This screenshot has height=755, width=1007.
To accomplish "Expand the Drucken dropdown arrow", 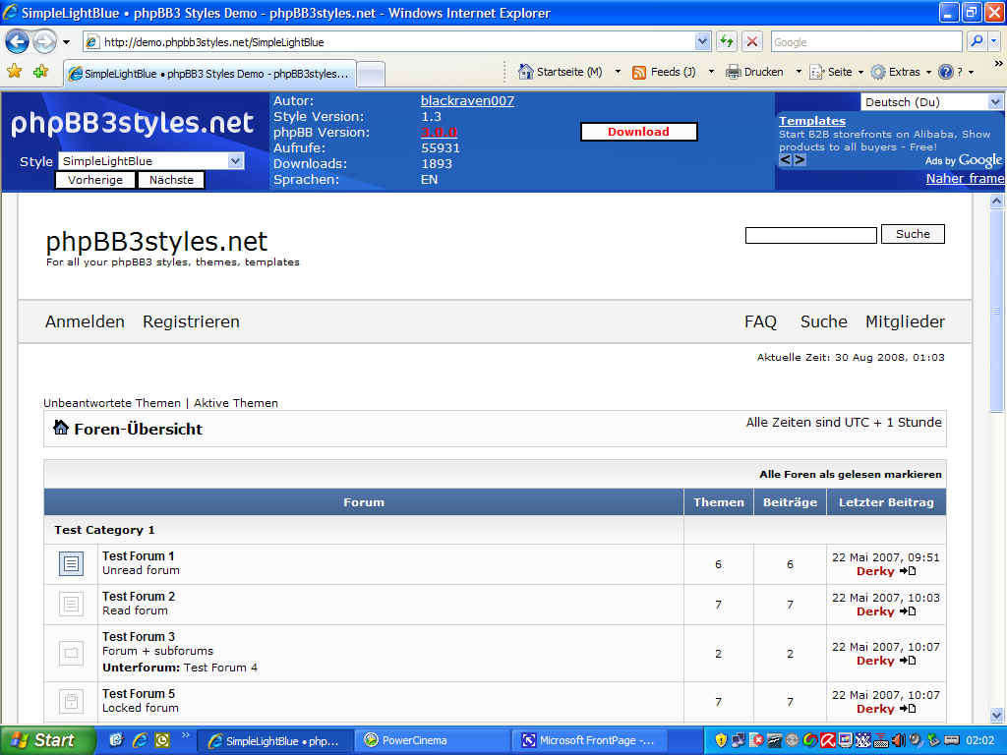I will (x=799, y=72).
